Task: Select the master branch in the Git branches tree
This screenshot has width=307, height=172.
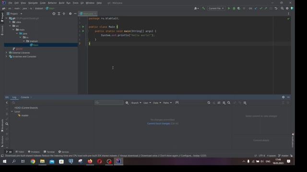Action: (25, 116)
